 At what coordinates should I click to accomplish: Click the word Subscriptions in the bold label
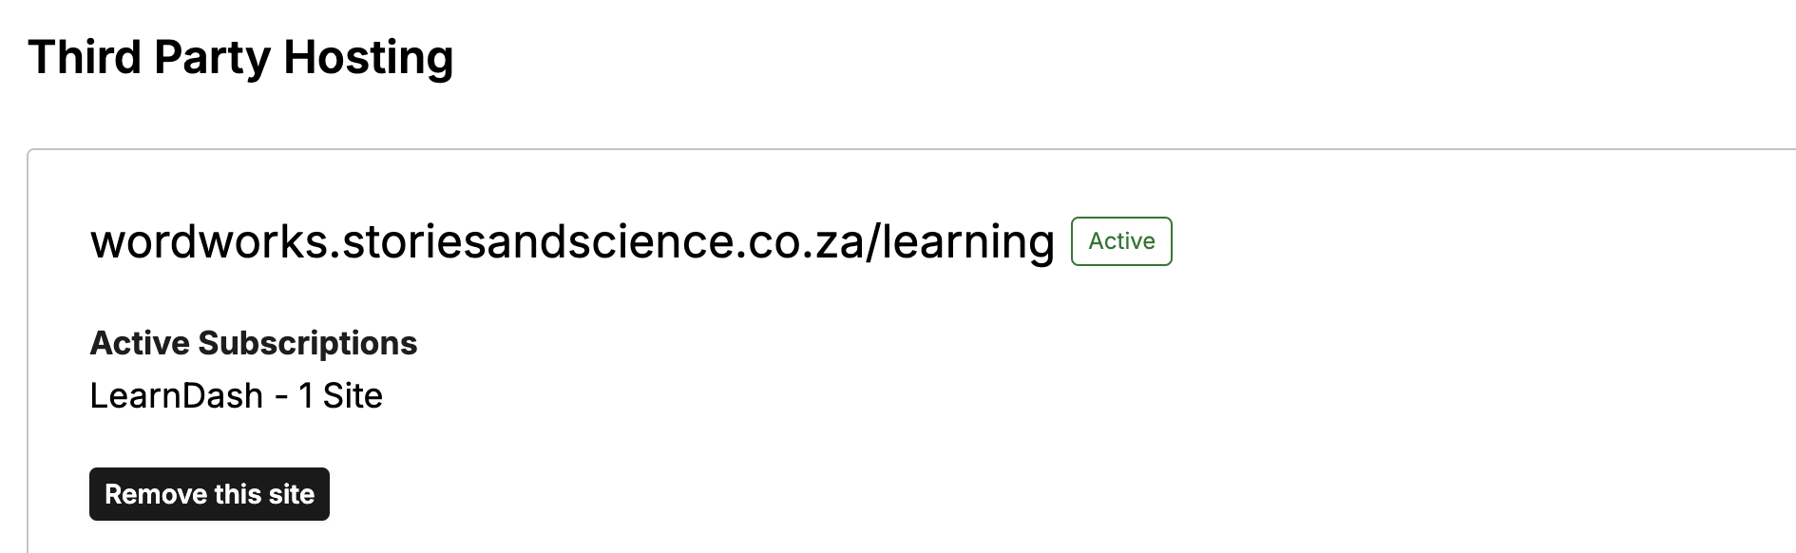click(307, 343)
